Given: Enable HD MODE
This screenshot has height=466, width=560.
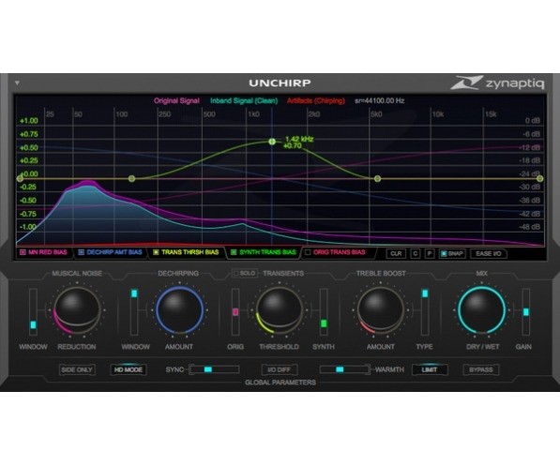Looking at the screenshot, I should click(129, 369).
